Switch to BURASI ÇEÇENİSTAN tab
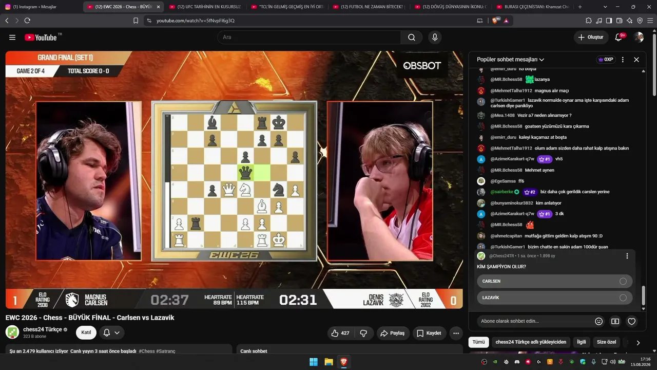The height and width of the screenshot is (370, 657). point(533,7)
